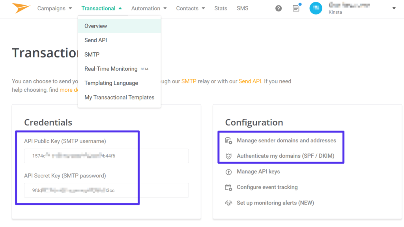Open My Transactional Templates
The image size is (404, 227).
(119, 97)
